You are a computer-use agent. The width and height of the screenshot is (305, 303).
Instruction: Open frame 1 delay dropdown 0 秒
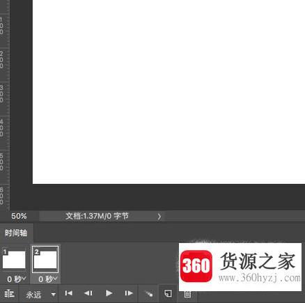(16, 279)
